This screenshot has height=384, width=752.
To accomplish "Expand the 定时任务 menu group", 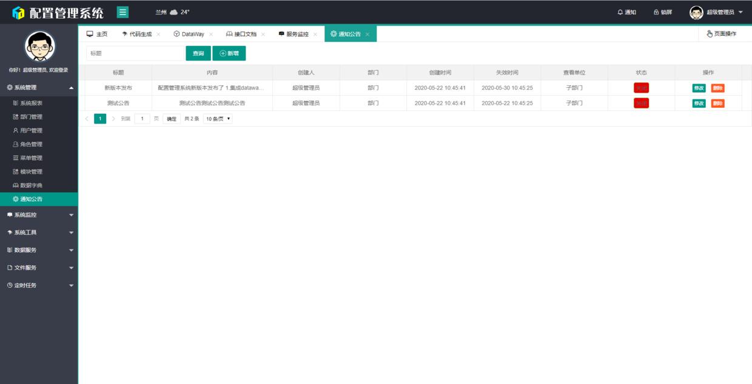I will pos(27,285).
